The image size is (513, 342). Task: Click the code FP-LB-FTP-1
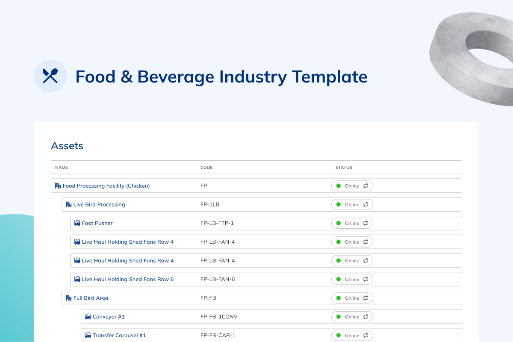(x=217, y=223)
